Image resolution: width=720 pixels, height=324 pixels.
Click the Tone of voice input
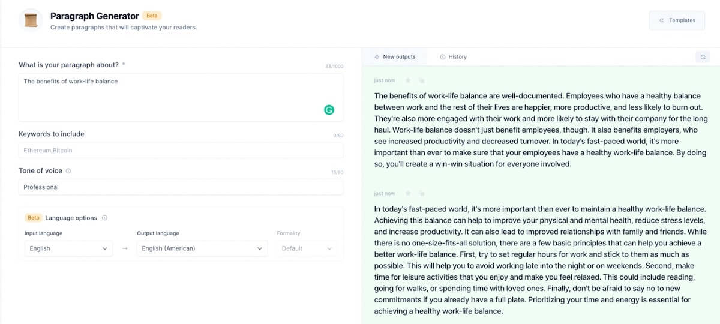pyautogui.click(x=181, y=187)
